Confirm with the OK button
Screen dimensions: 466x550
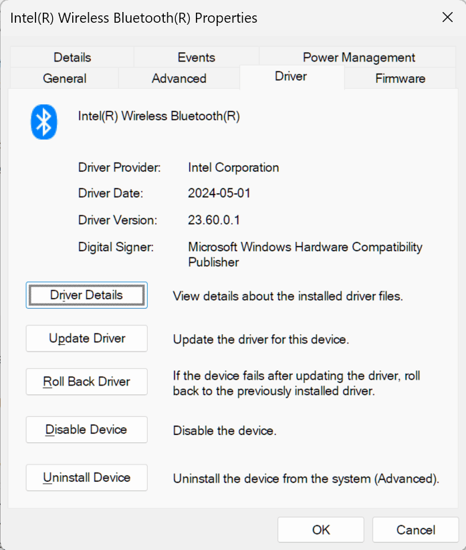click(321, 530)
